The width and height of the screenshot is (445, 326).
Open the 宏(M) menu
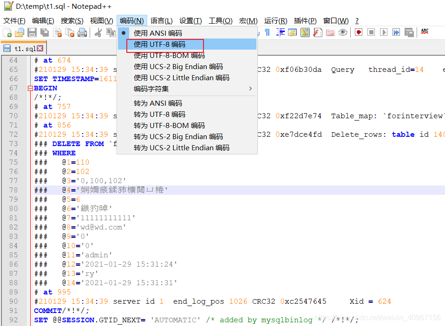click(x=248, y=21)
